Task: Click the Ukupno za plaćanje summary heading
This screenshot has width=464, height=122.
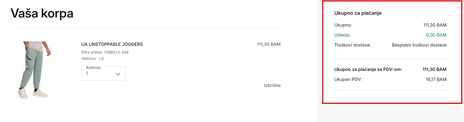Action: pos(358,13)
